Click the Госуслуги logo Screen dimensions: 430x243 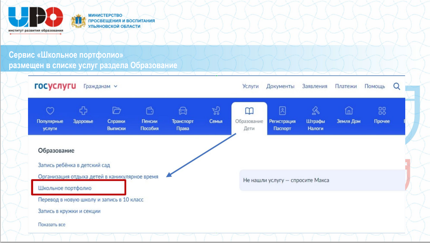(55, 86)
